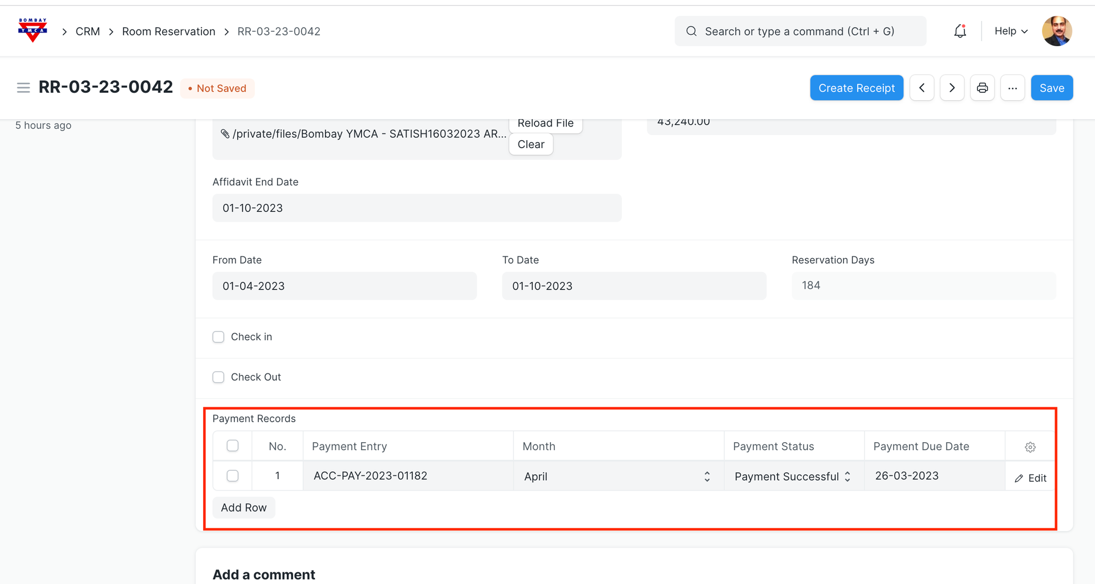Select payment row 1 checkbox
The height and width of the screenshot is (584, 1095).
point(233,476)
